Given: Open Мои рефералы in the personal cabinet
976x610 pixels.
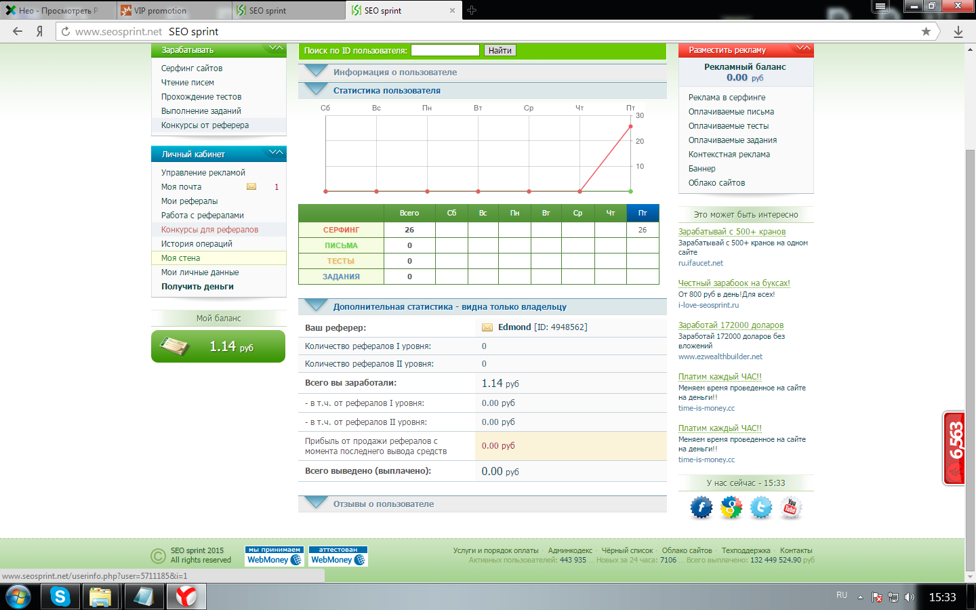Looking at the screenshot, I should click(190, 201).
